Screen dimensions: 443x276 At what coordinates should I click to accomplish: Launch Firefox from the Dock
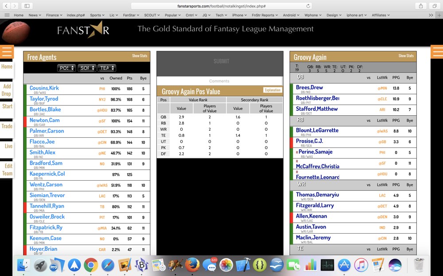[x=192, y=265]
